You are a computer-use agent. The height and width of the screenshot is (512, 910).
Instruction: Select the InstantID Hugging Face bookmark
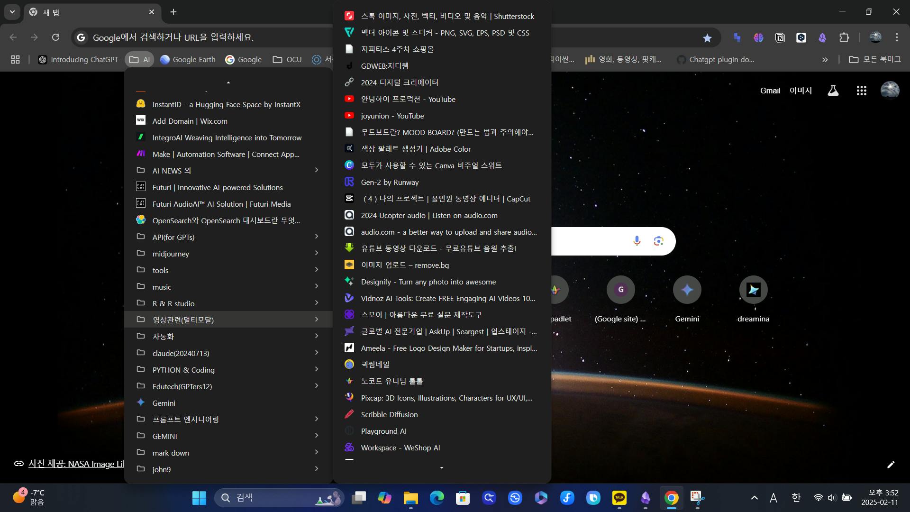[x=228, y=104]
